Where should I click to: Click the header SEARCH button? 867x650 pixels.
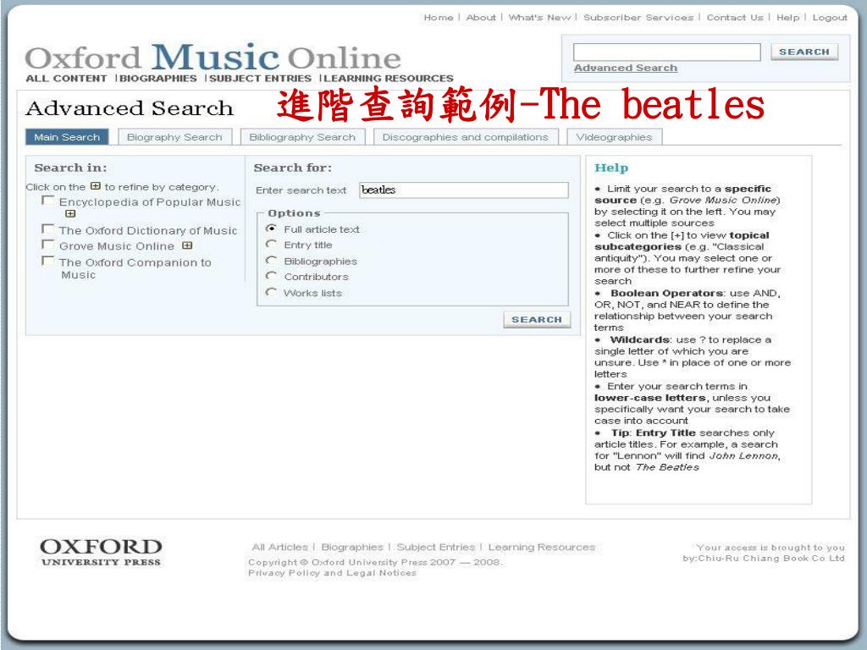coord(804,52)
